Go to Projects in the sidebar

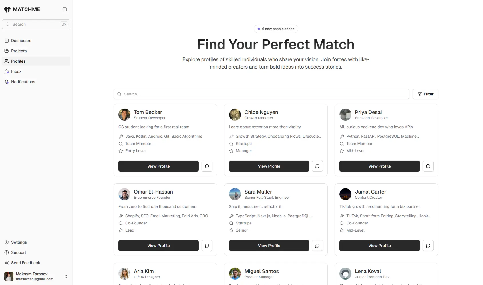click(x=19, y=51)
